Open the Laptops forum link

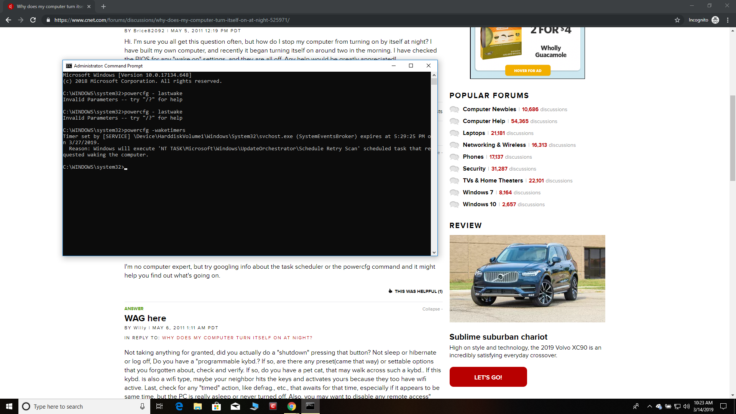(x=474, y=133)
